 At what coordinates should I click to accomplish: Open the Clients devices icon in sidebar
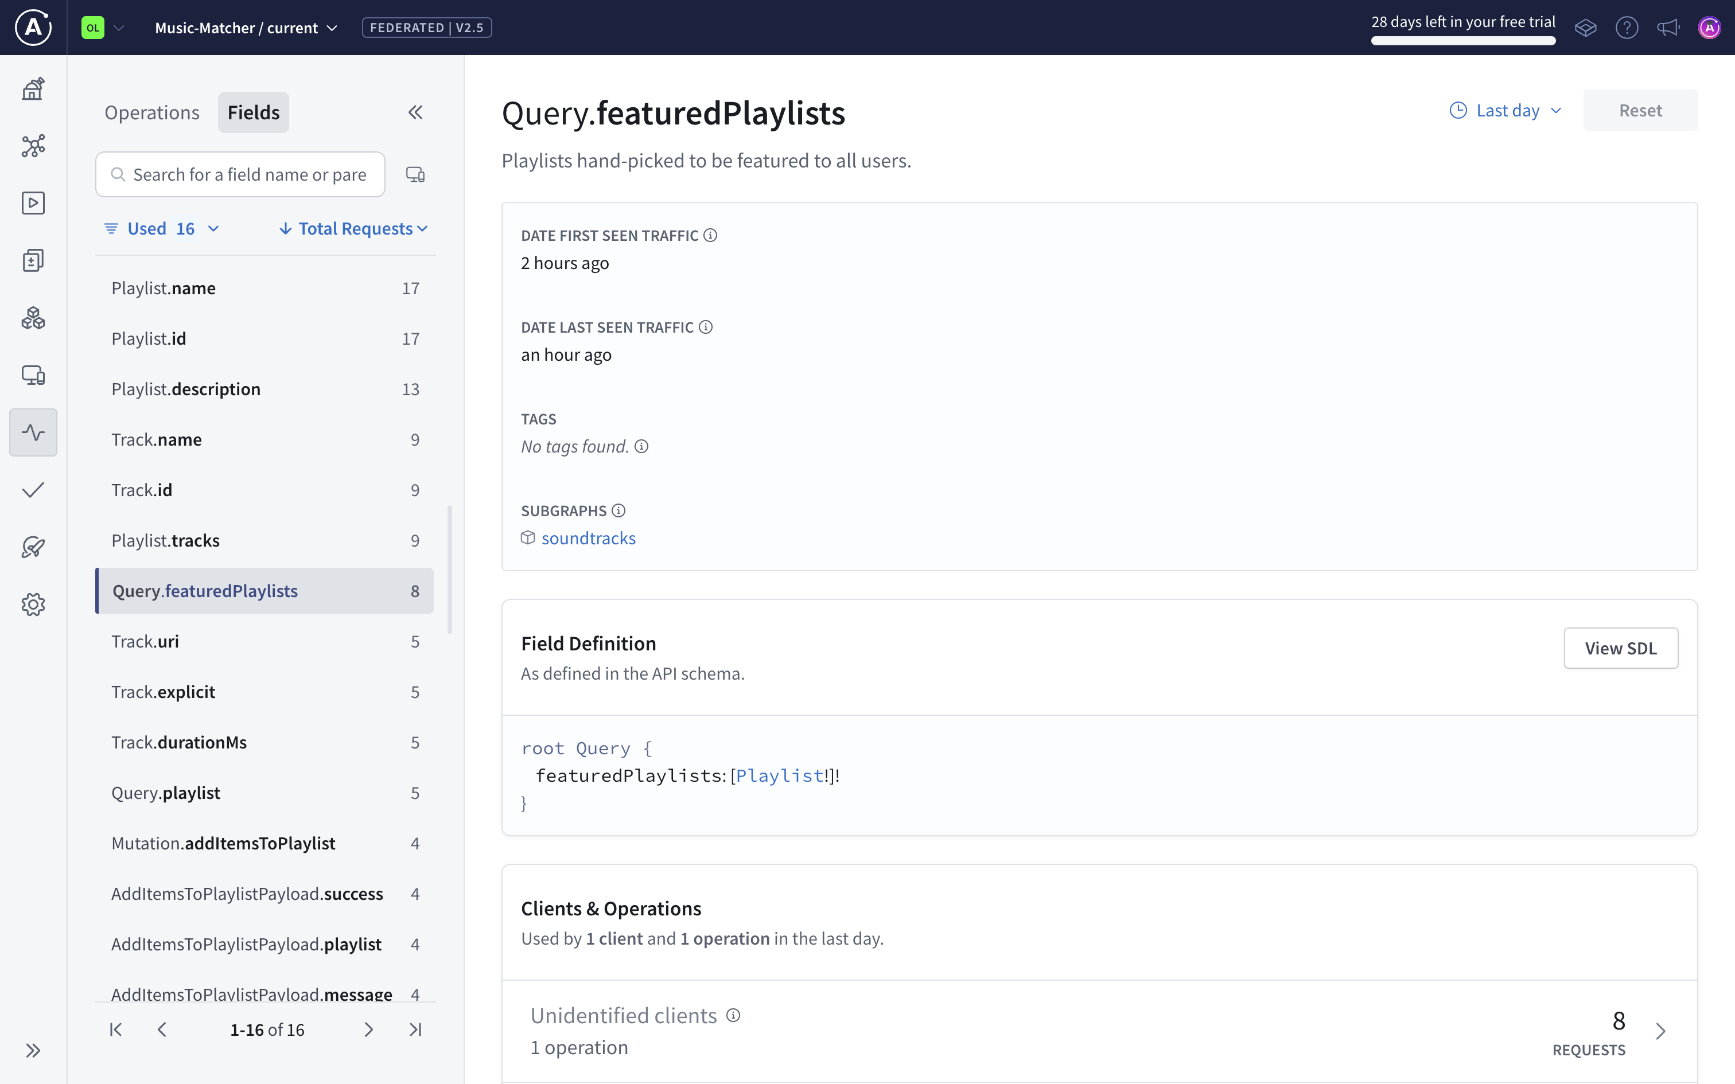33,374
